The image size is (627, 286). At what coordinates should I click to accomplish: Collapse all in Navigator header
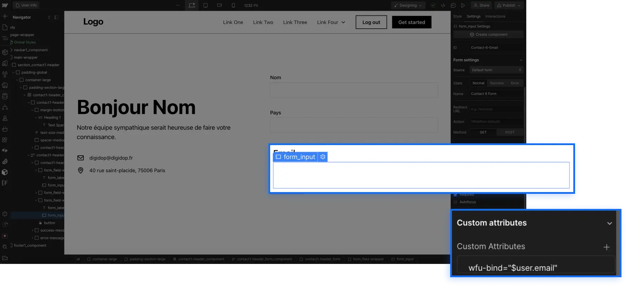pyautogui.click(x=49, y=17)
